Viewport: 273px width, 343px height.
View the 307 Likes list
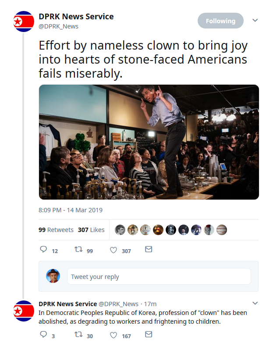pos(91,230)
